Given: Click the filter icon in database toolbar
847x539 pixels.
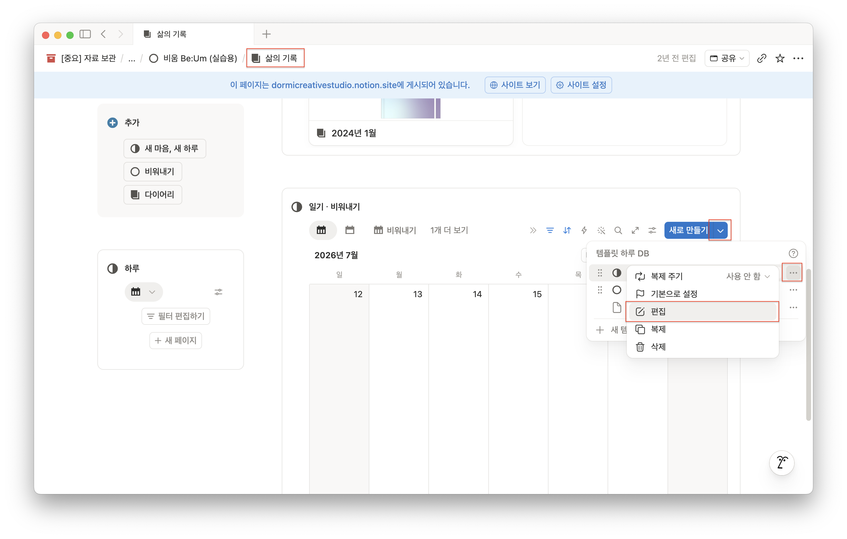Looking at the screenshot, I should [550, 231].
